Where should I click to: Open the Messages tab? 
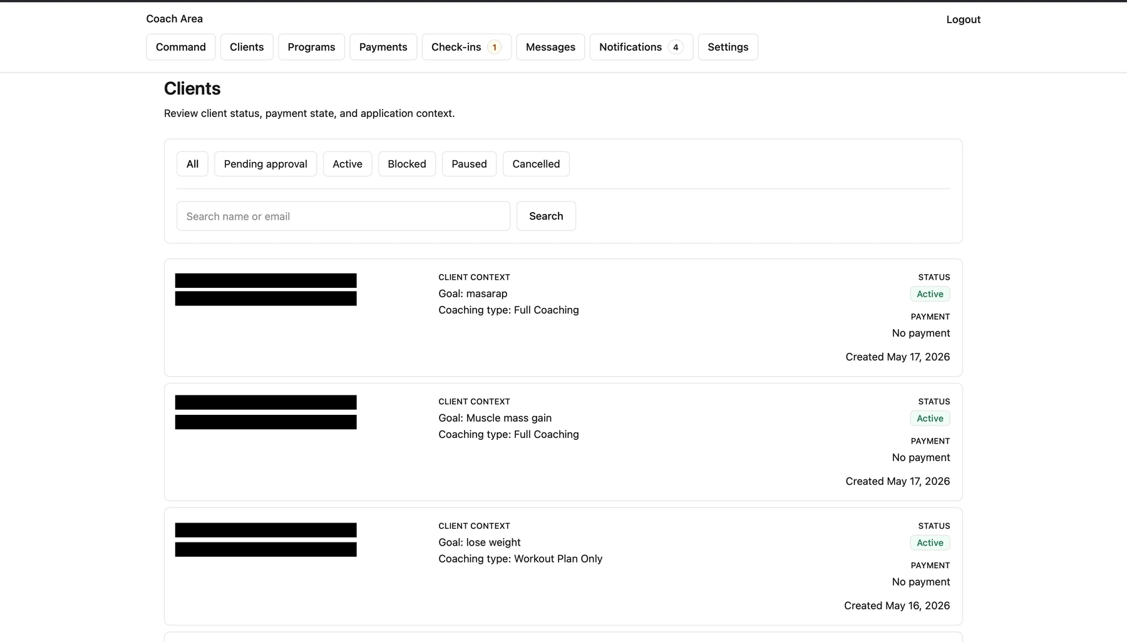coord(550,47)
